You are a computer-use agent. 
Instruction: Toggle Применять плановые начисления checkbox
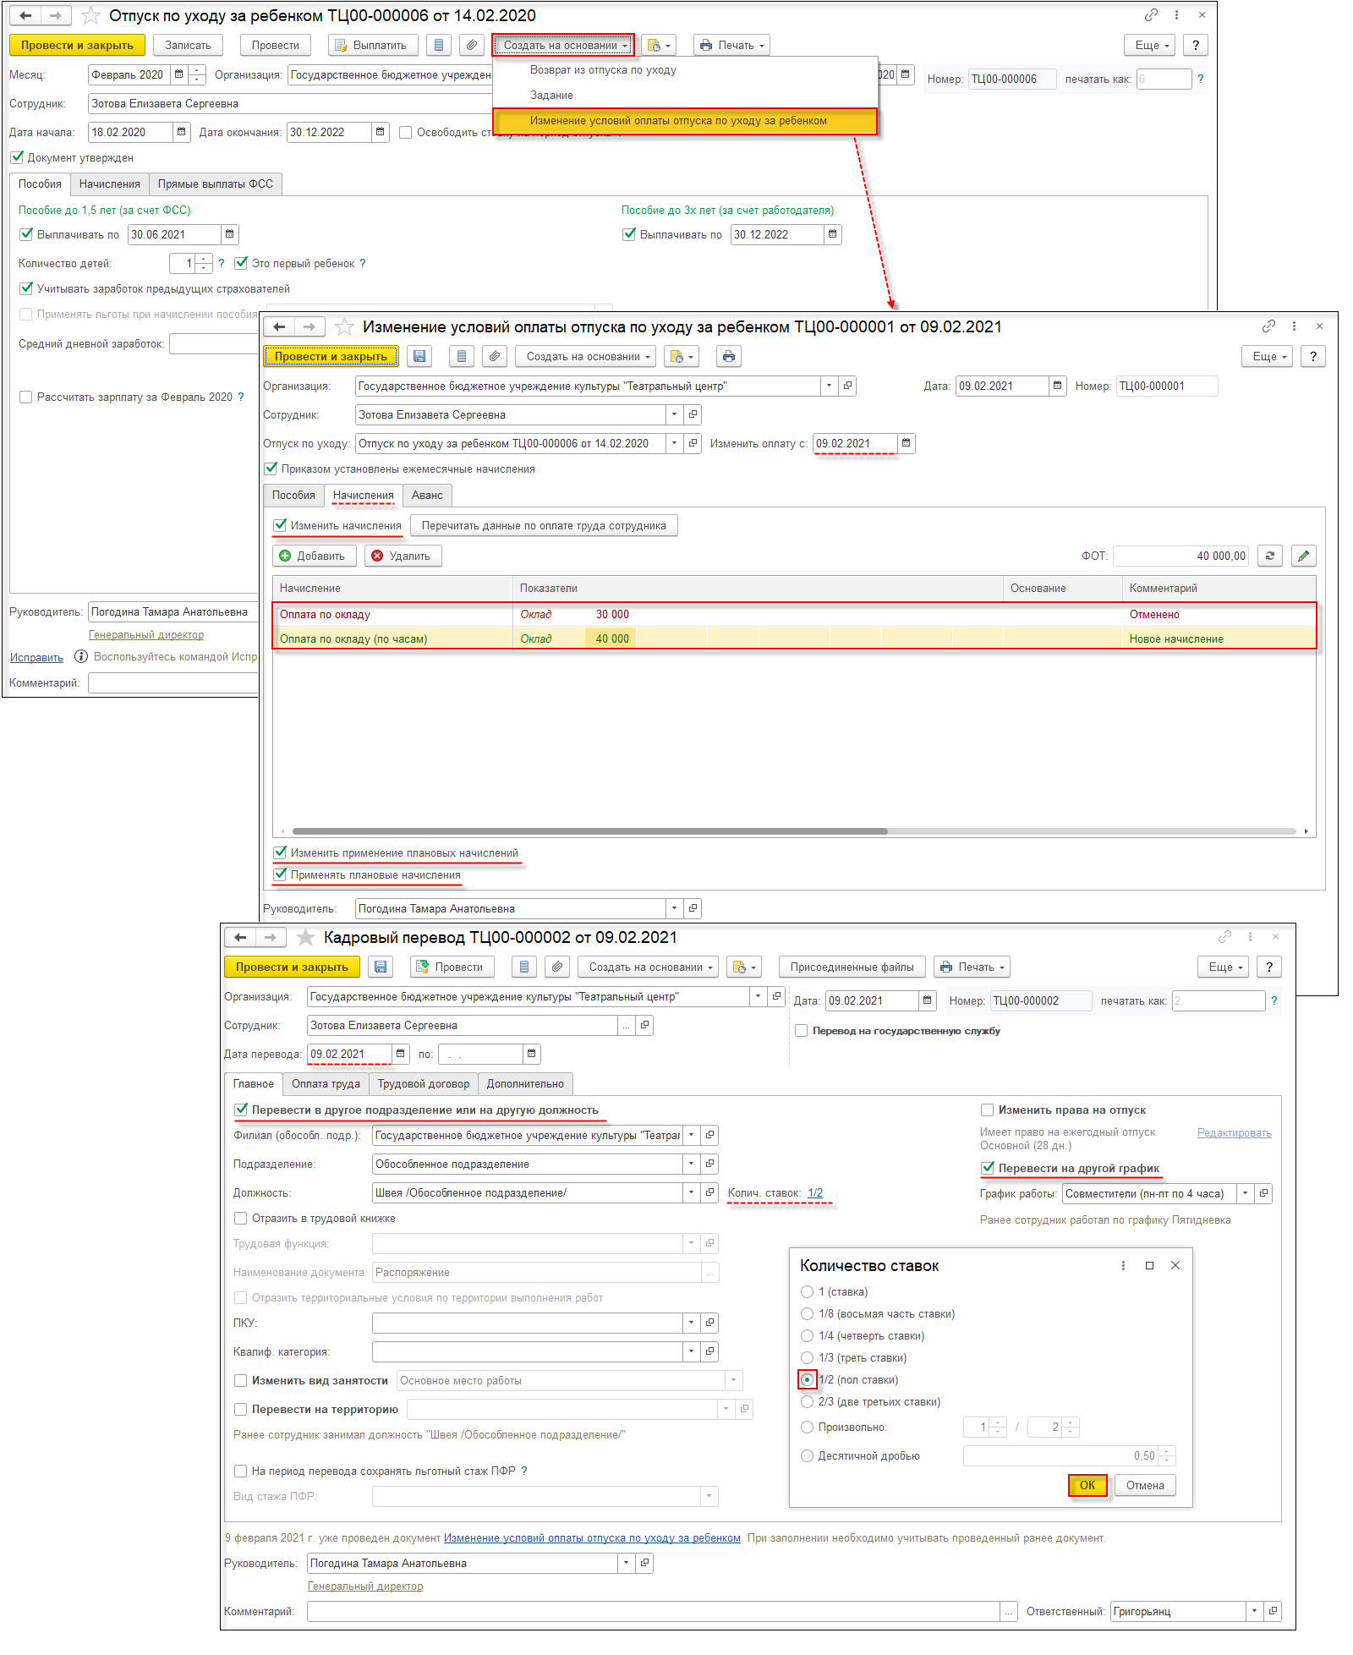(x=280, y=874)
